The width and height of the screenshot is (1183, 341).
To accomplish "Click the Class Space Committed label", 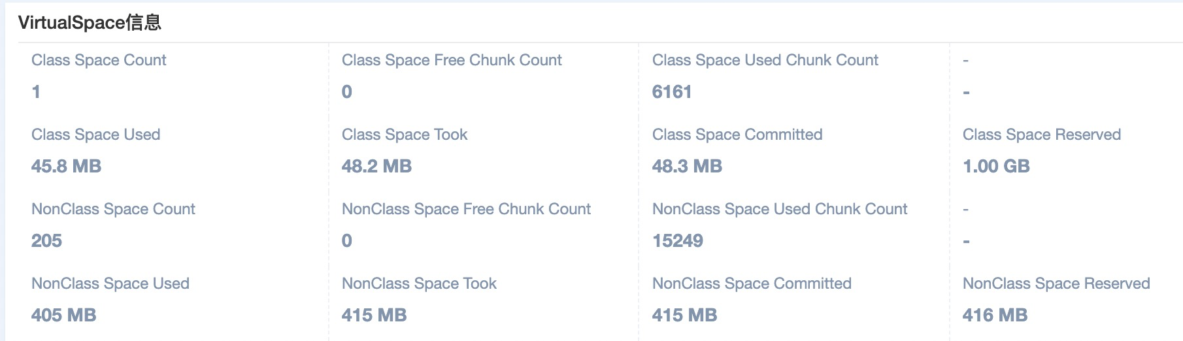I will tap(737, 135).
